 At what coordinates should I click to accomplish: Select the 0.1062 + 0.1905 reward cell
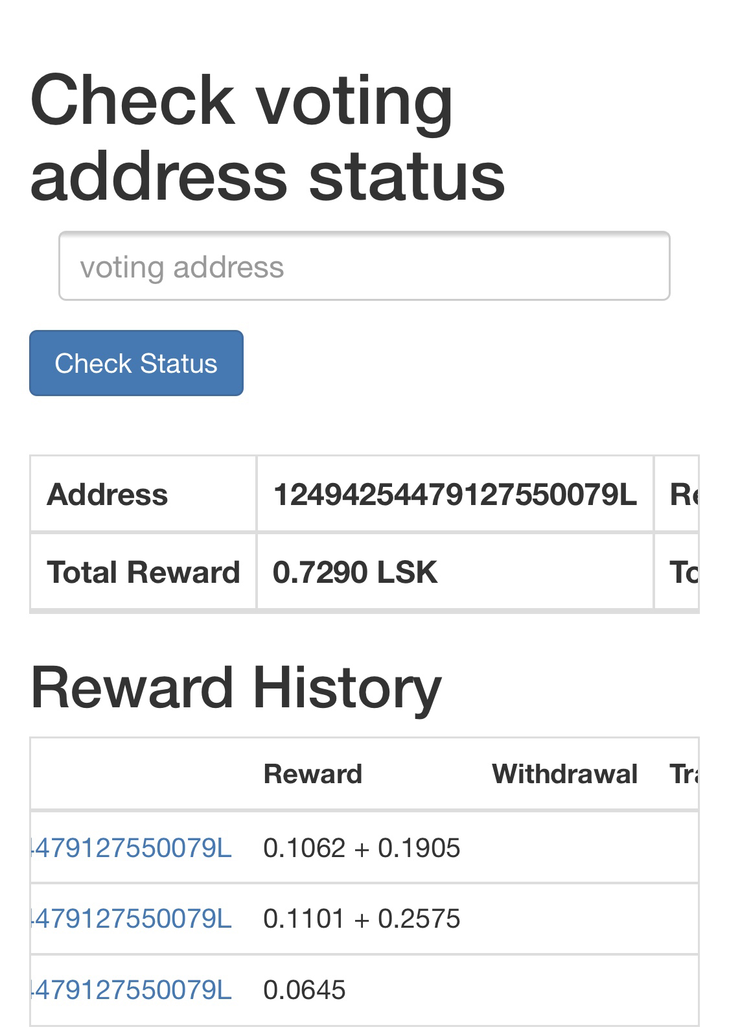tap(362, 848)
